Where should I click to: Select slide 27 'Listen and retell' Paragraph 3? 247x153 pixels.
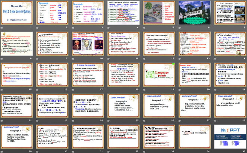(x=195, y=106)
